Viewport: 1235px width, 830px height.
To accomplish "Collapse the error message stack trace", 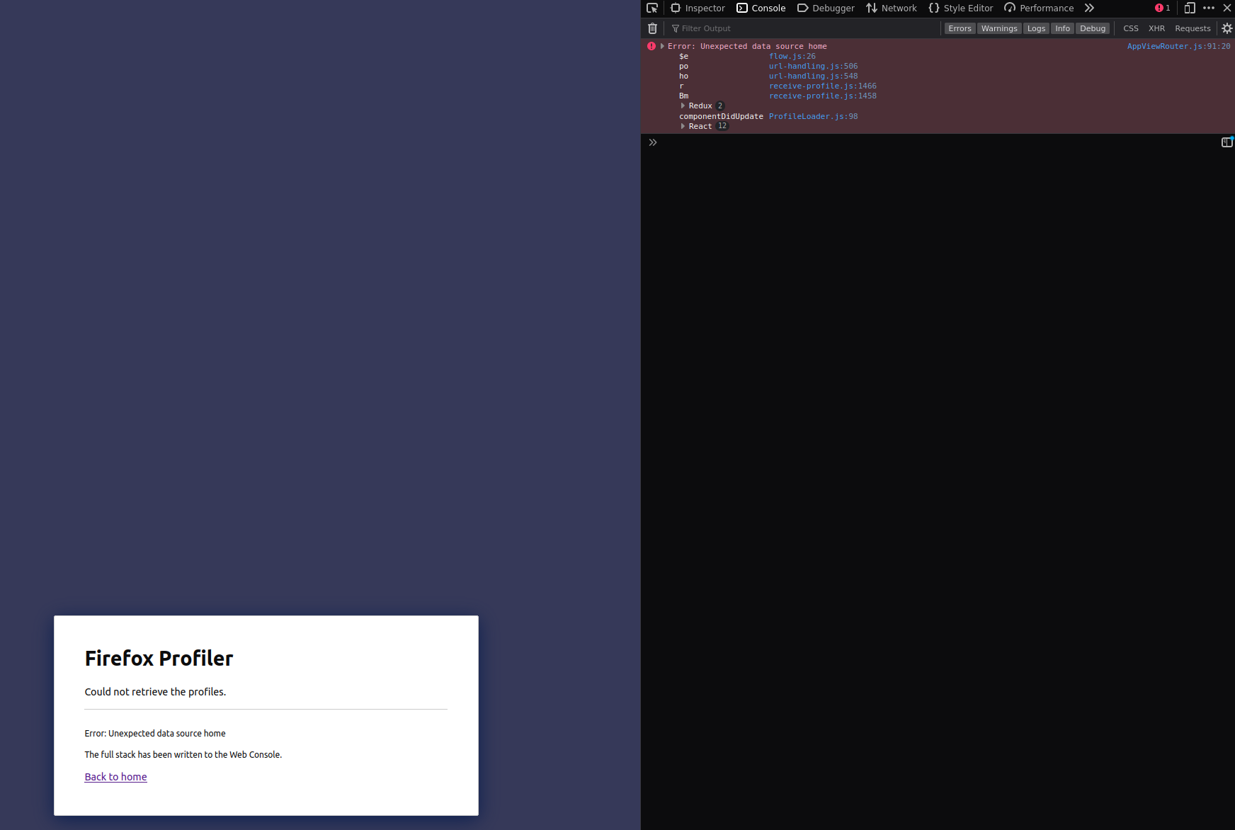I will tap(662, 46).
